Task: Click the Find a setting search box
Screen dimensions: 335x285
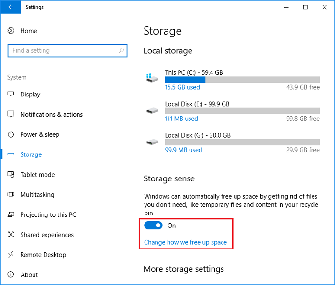Action: 62,50
